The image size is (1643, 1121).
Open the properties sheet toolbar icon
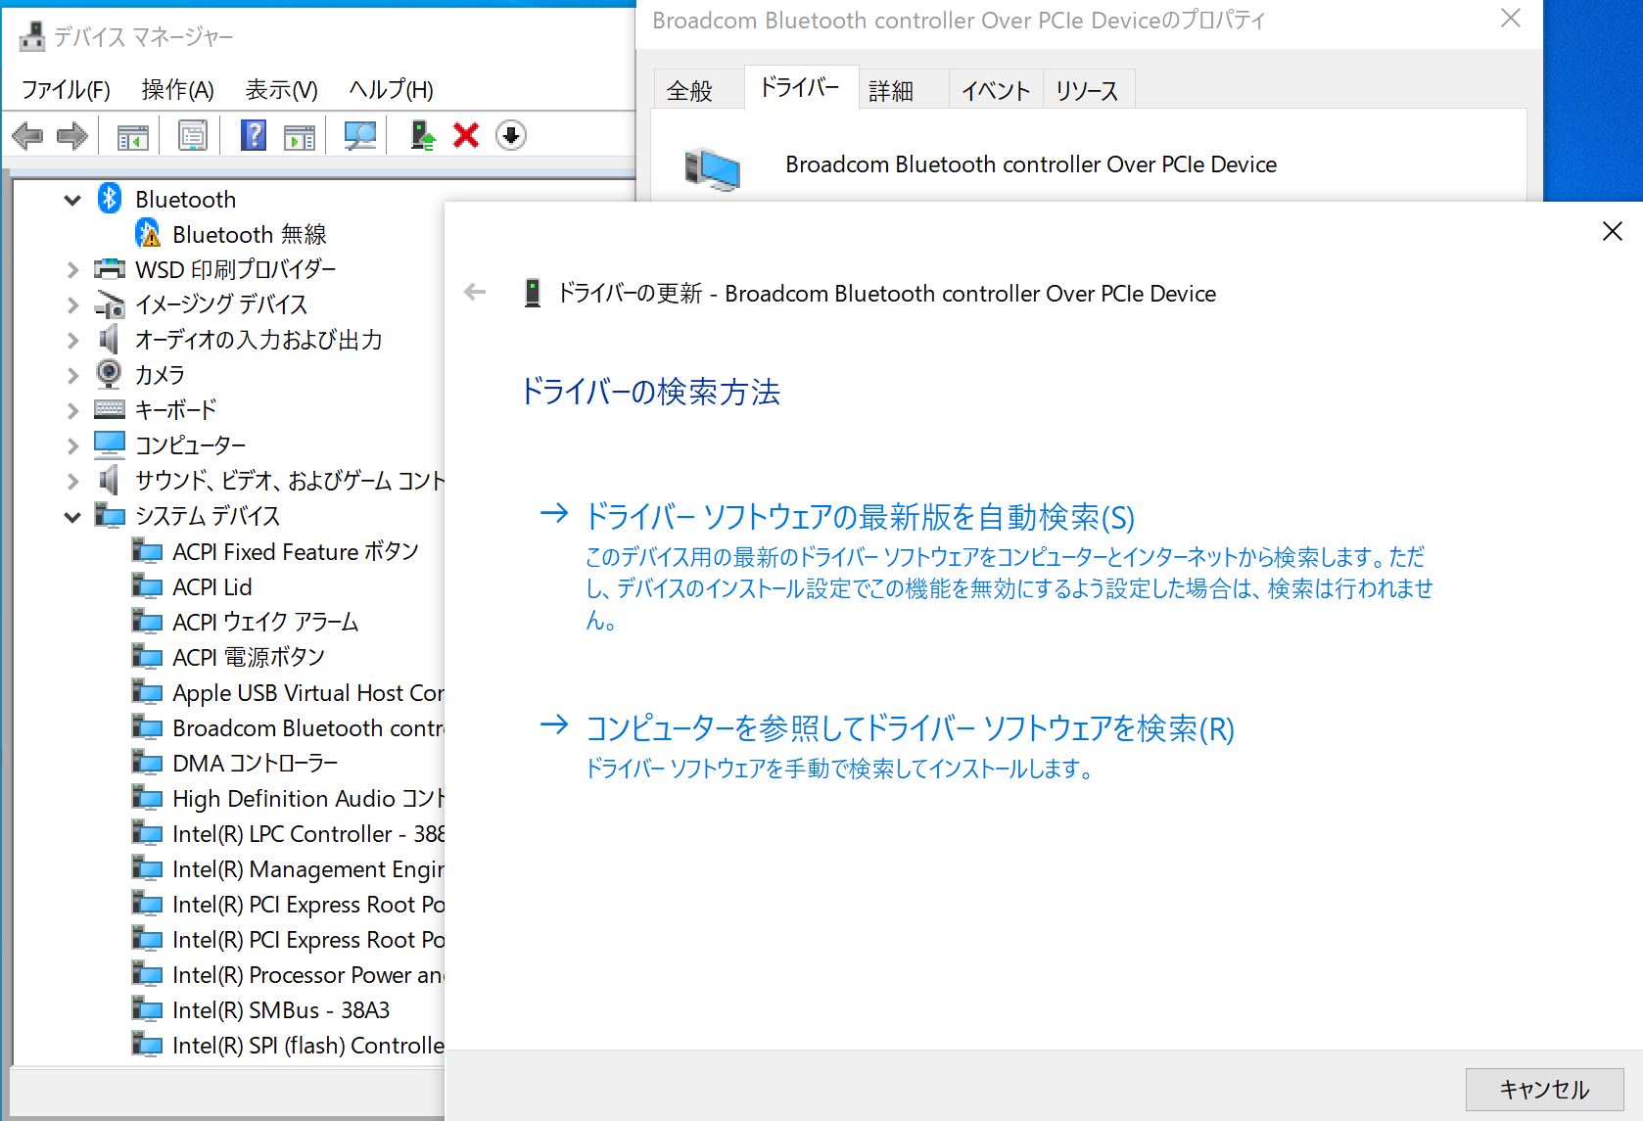click(193, 135)
